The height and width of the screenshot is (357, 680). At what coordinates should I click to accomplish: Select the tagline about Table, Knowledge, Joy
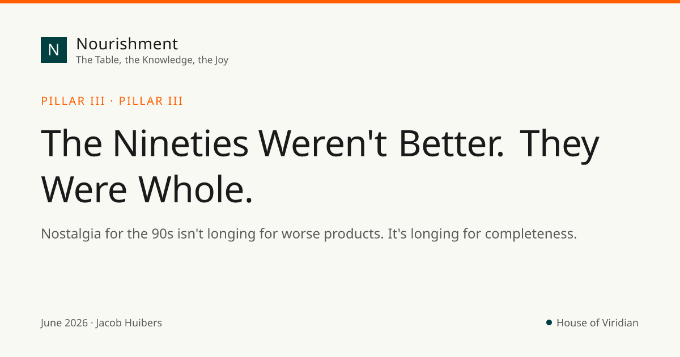click(x=152, y=60)
